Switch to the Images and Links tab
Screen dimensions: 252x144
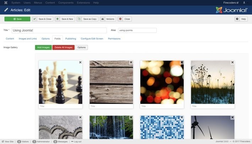click(28, 39)
